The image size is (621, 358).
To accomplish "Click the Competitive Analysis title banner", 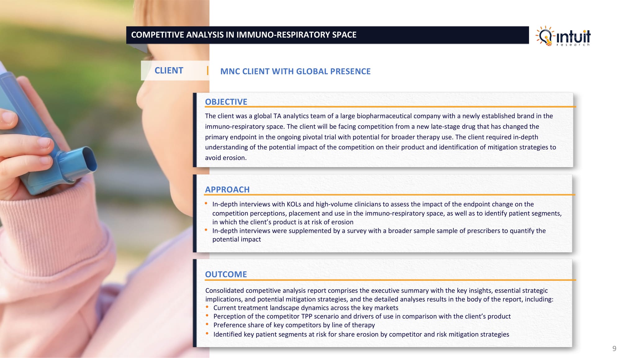I will point(327,35).
